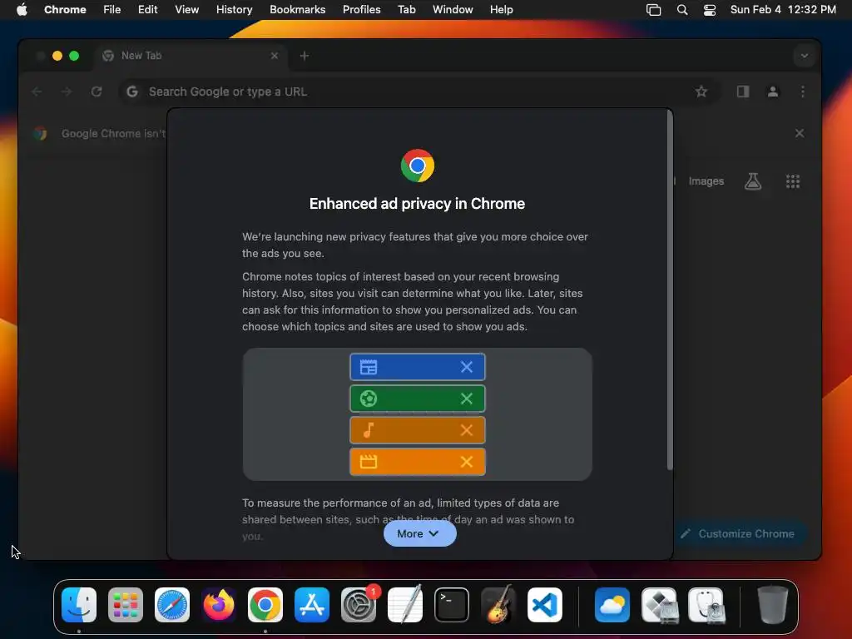Launch Safari from the dock
This screenshot has width=852, height=639.
point(172,605)
